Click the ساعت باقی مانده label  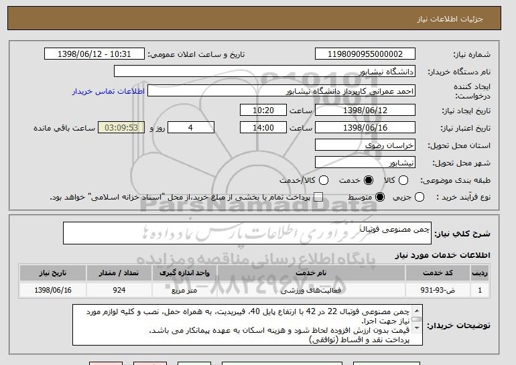(64, 128)
